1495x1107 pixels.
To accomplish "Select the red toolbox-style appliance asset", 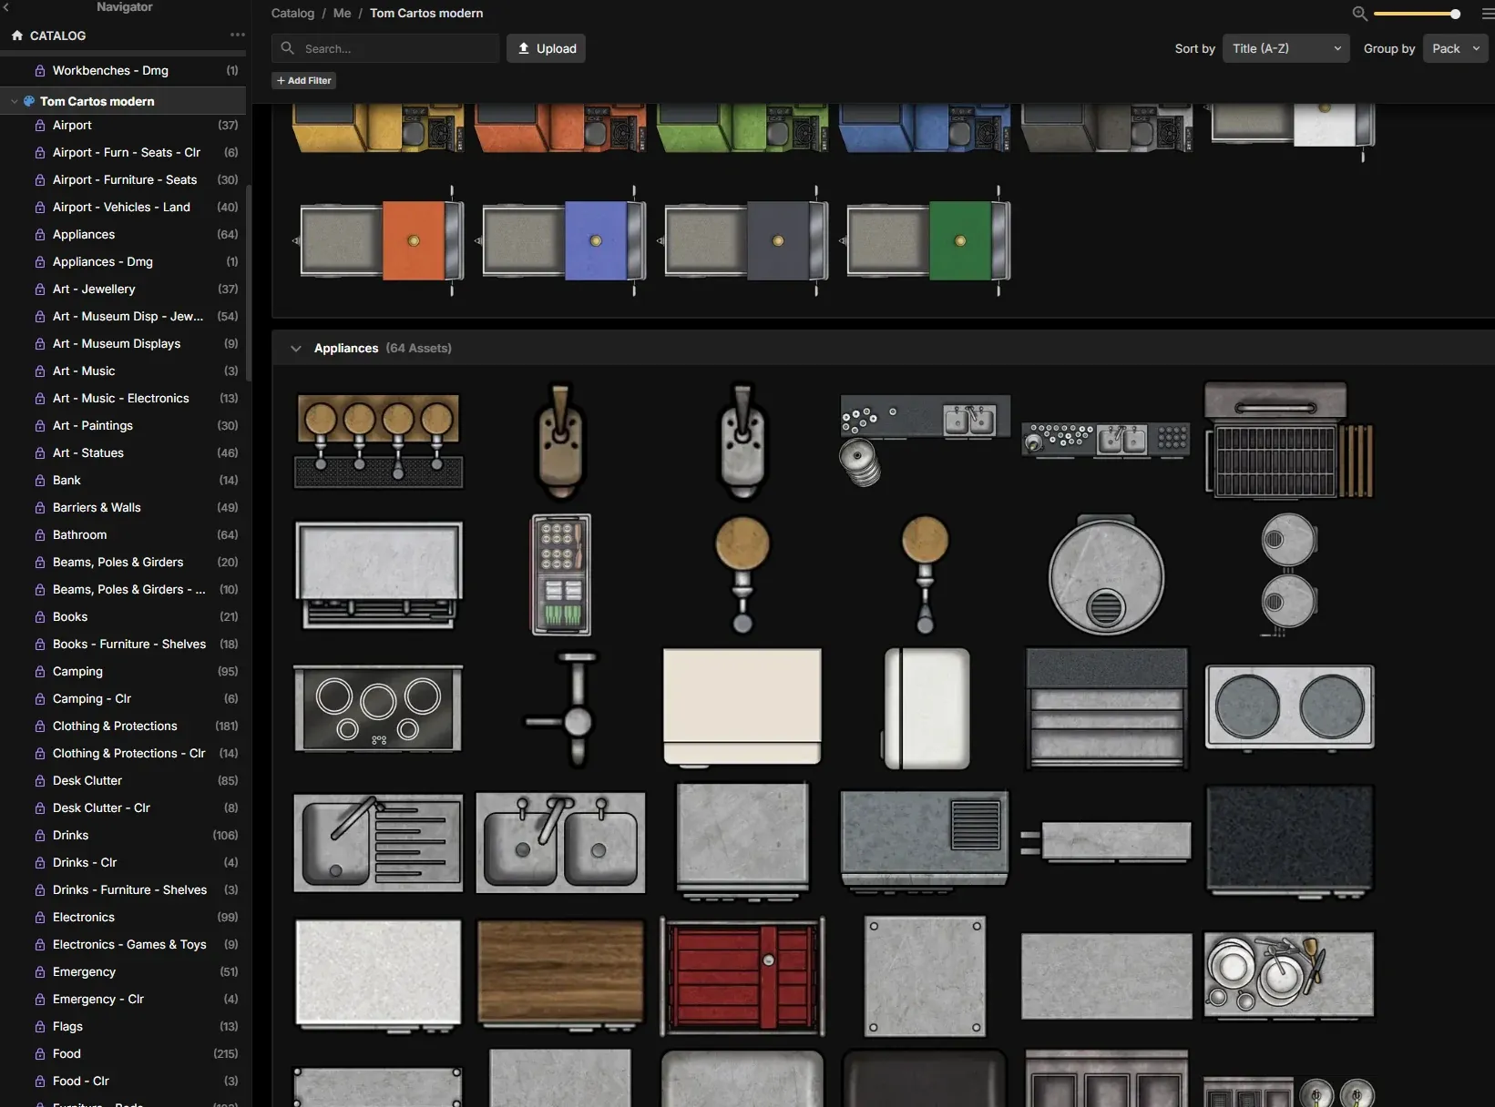I will (x=742, y=976).
